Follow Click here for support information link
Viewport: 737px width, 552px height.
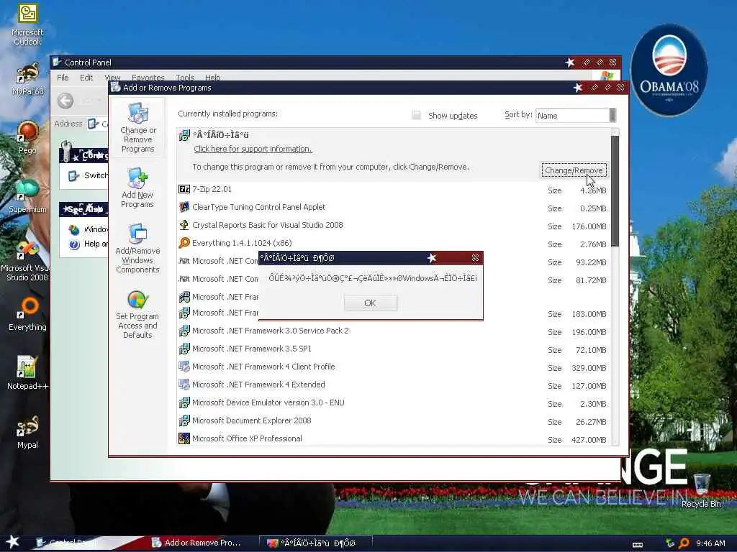[x=253, y=149]
